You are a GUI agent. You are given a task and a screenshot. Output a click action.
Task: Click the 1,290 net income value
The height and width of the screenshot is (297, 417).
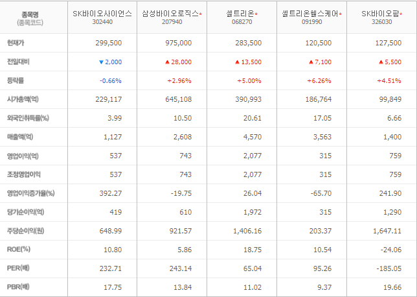pos(392,212)
